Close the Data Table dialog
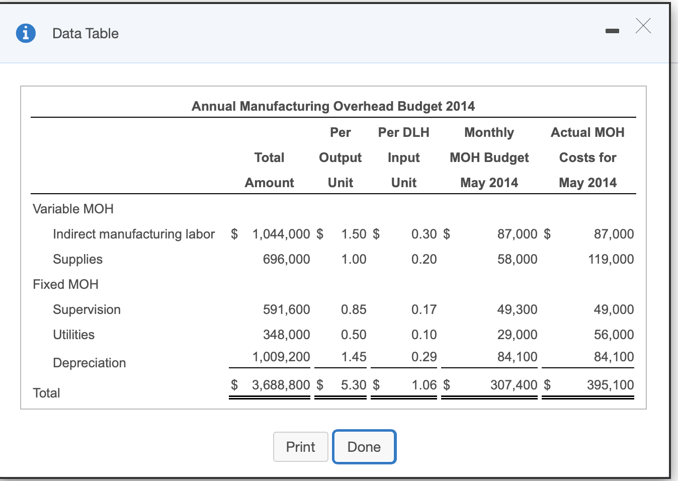678x481 pixels. click(643, 26)
